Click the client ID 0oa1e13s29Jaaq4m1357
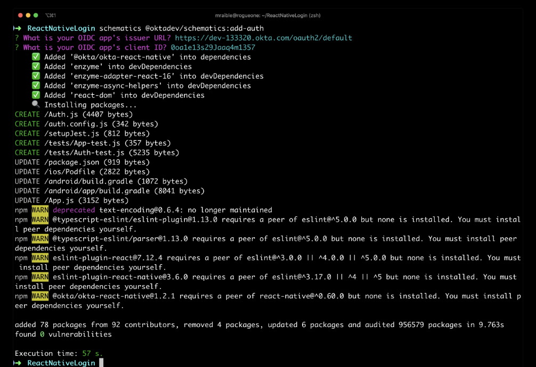The width and height of the screenshot is (536, 367). (x=213, y=47)
